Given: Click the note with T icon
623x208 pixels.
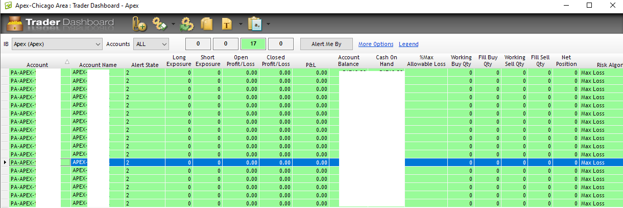Looking at the screenshot, I should tap(227, 24).
